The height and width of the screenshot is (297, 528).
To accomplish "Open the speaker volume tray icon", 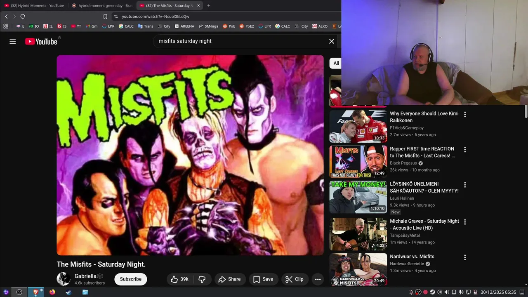I will click(447, 292).
